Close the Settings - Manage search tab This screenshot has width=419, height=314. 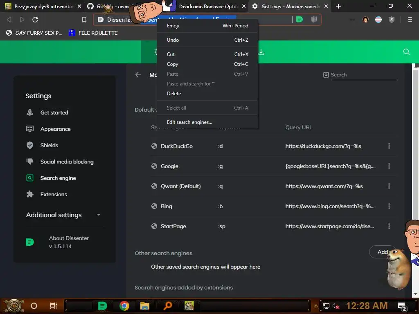pos(326,6)
